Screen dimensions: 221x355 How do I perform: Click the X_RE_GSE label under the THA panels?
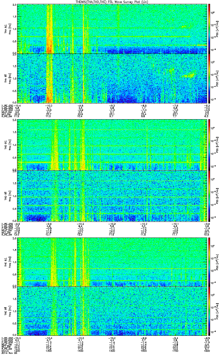[x=7, y=106]
